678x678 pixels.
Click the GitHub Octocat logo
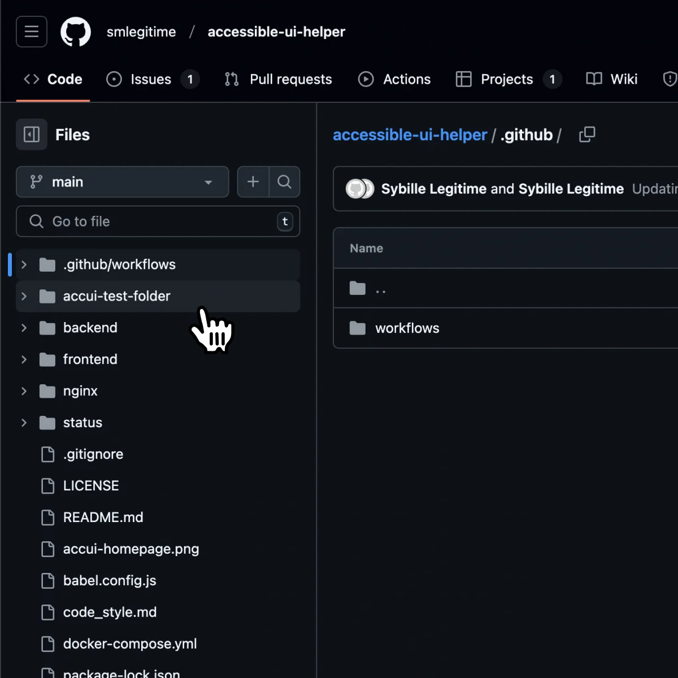click(x=76, y=32)
